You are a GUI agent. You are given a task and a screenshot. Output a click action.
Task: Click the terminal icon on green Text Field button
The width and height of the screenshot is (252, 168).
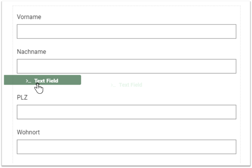(29, 81)
